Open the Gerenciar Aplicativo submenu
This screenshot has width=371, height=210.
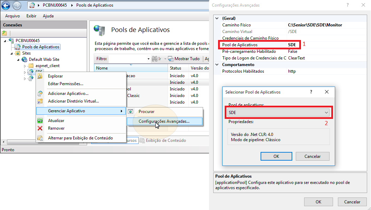pos(81,111)
